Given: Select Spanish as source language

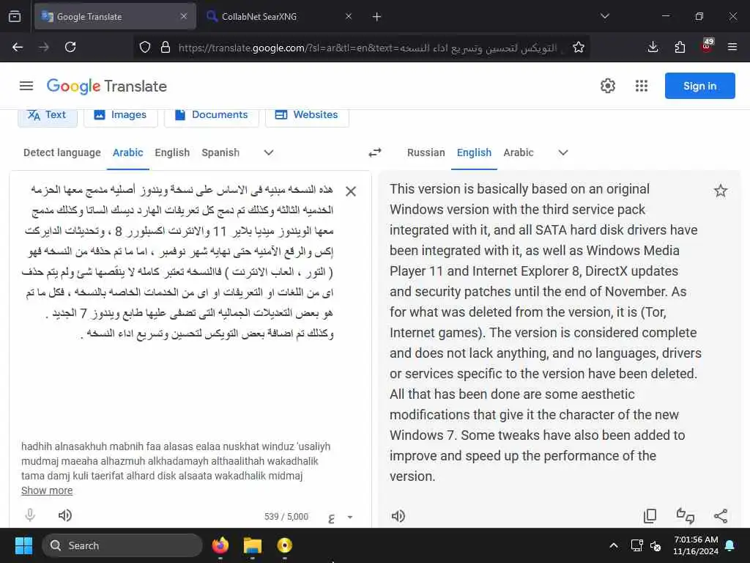Looking at the screenshot, I should (x=220, y=152).
